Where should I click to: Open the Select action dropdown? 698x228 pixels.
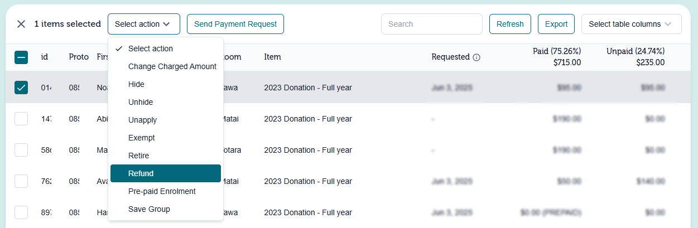coord(144,24)
